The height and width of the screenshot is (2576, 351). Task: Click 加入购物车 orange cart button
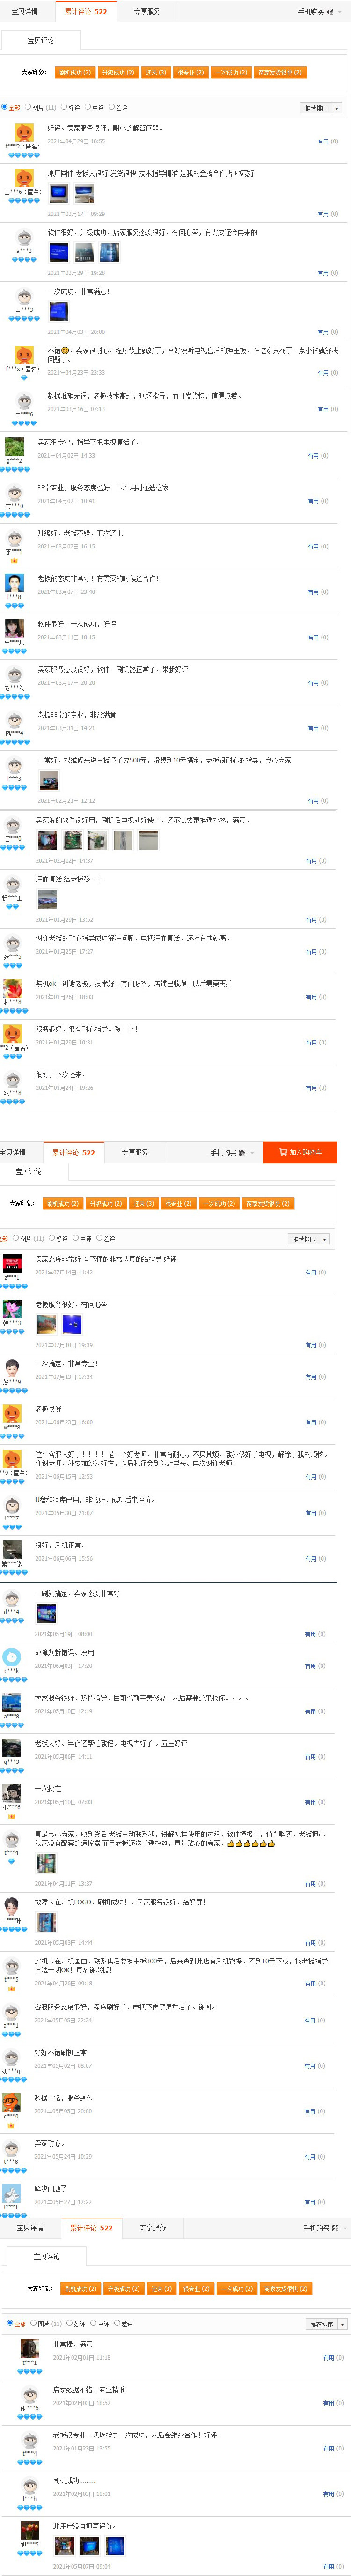coord(300,1152)
